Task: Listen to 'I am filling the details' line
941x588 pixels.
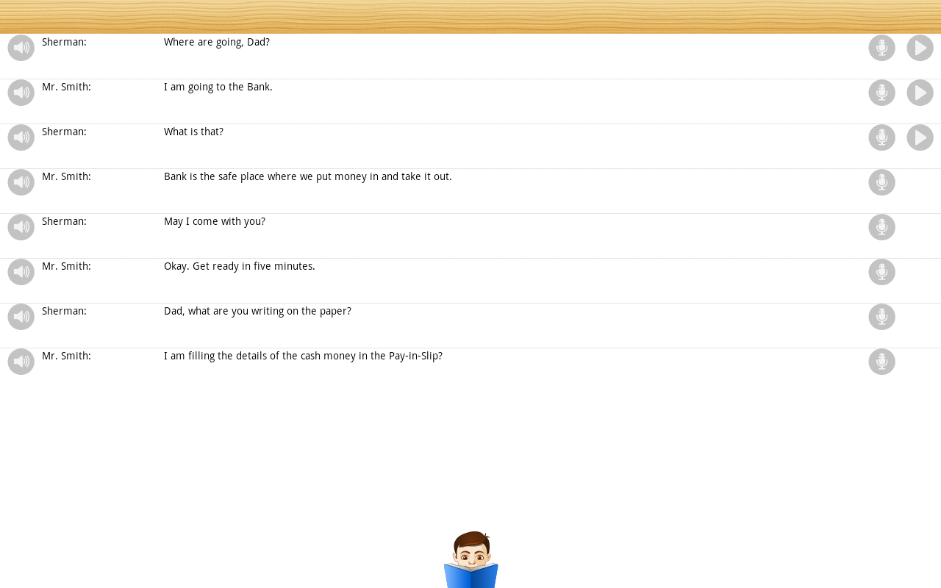Action: (21, 362)
